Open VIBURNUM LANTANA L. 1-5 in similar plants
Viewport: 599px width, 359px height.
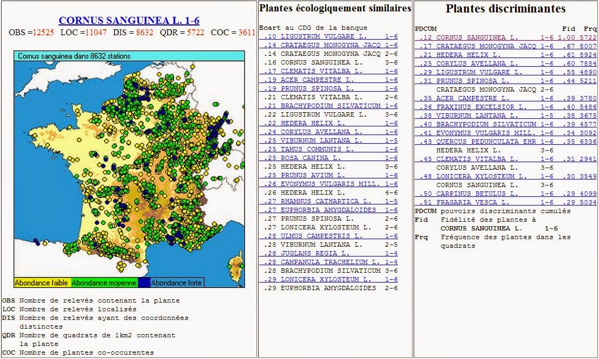[x=328, y=140]
